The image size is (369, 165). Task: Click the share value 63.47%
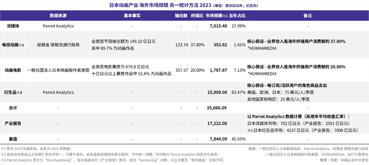click(239, 92)
